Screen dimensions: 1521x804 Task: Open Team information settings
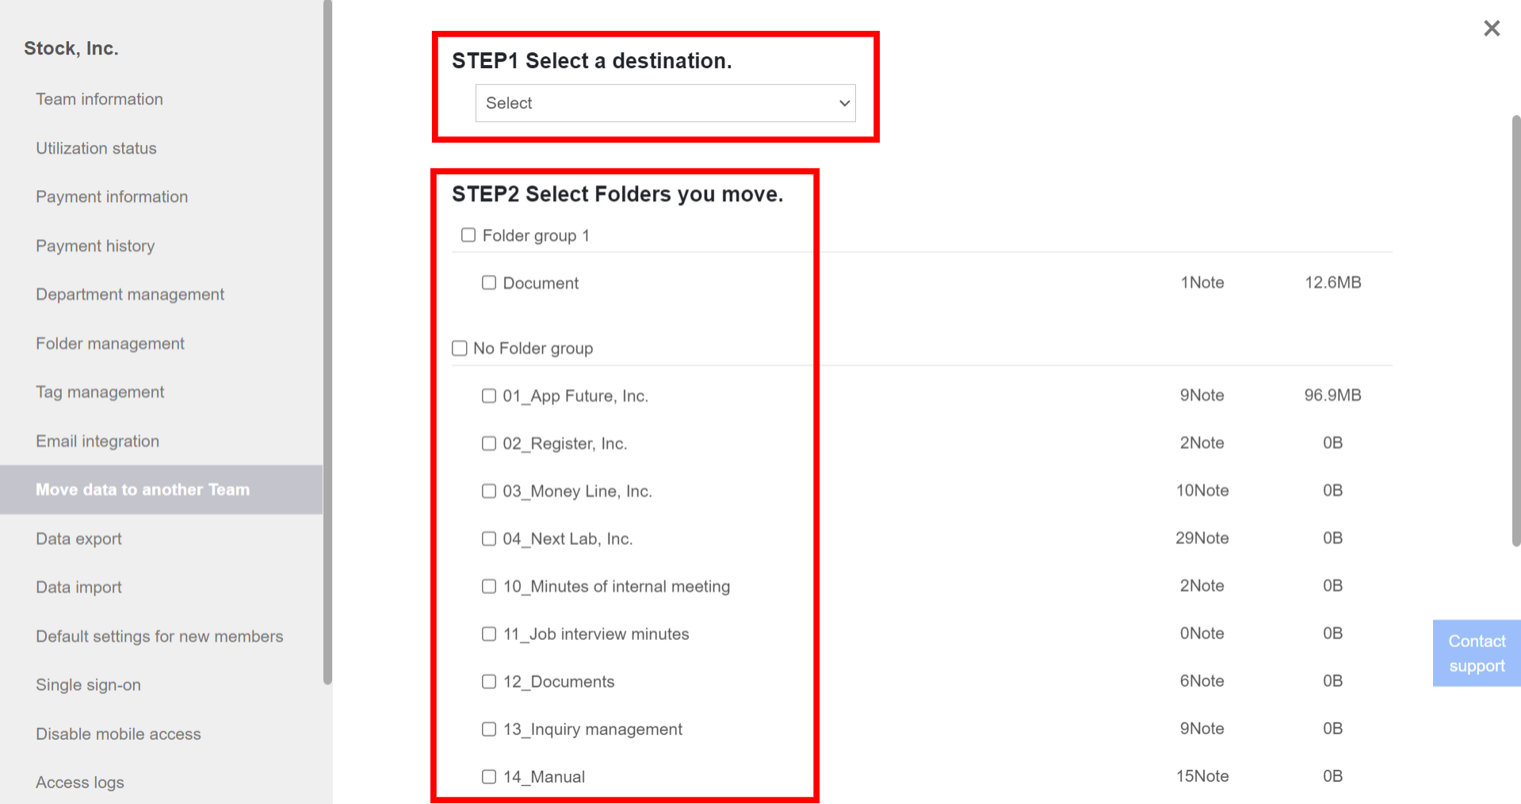(99, 99)
